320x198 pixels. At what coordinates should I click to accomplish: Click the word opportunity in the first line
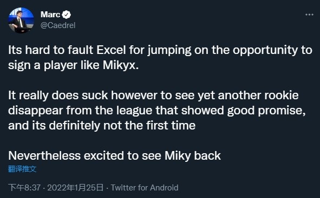coord(265,50)
